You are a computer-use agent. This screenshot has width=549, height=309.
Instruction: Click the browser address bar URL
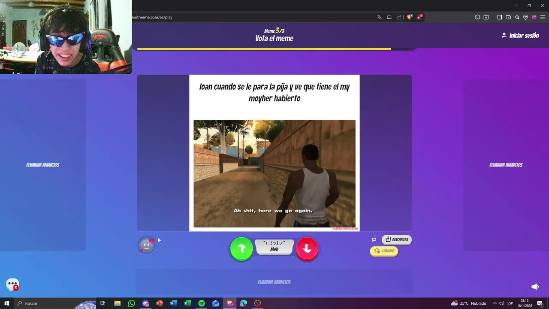(152, 17)
